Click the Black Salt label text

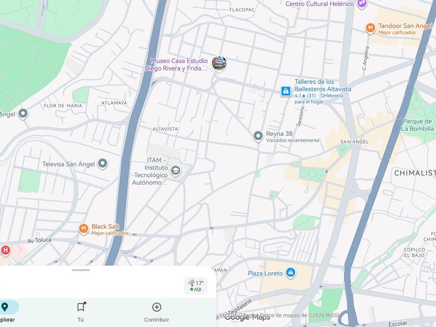click(x=105, y=227)
